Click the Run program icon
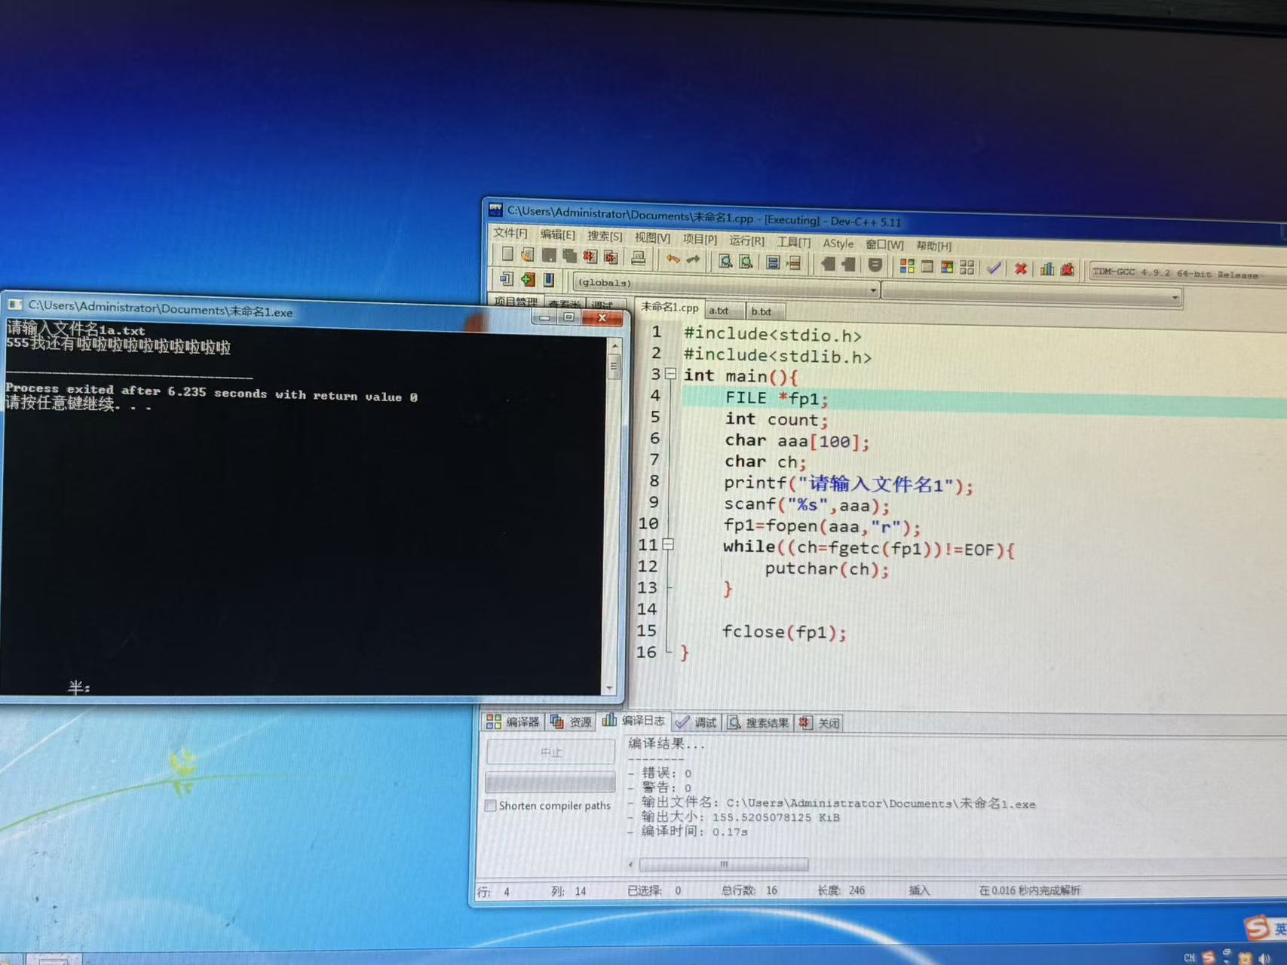Viewport: 1287px width, 965px height. coord(927,266)
